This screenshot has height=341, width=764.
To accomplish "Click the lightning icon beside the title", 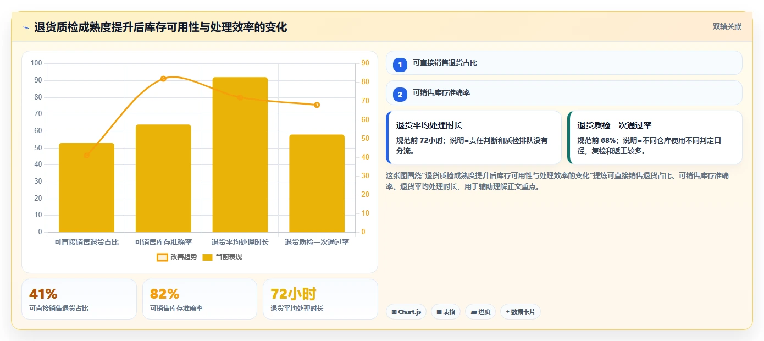I will point(26,28).
